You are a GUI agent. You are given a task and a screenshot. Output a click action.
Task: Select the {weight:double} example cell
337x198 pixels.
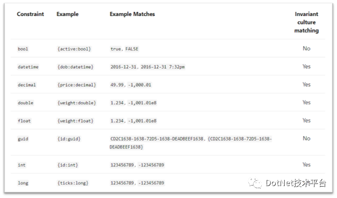click(77, 103)
